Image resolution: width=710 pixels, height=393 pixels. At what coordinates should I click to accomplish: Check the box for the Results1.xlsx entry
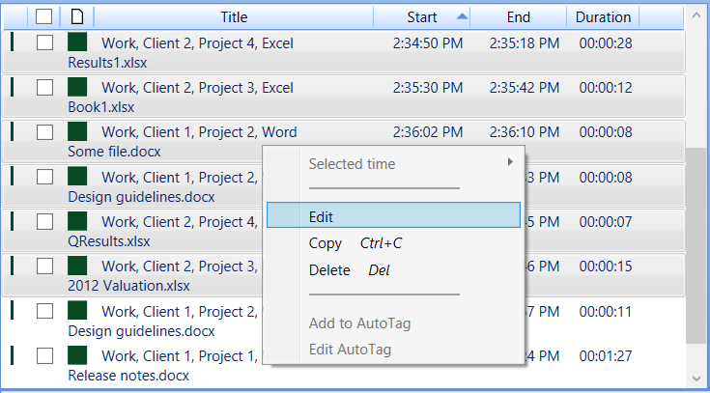(44, 42)
